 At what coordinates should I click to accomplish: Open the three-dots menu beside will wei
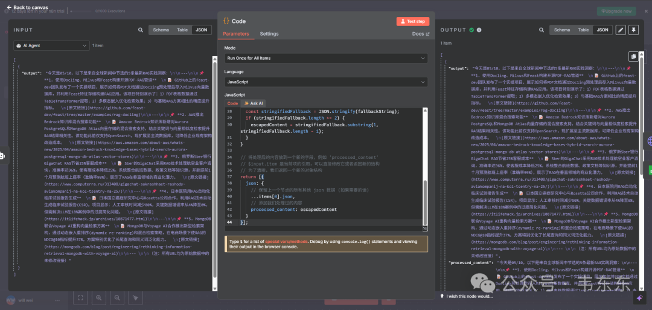click(57, 300)
